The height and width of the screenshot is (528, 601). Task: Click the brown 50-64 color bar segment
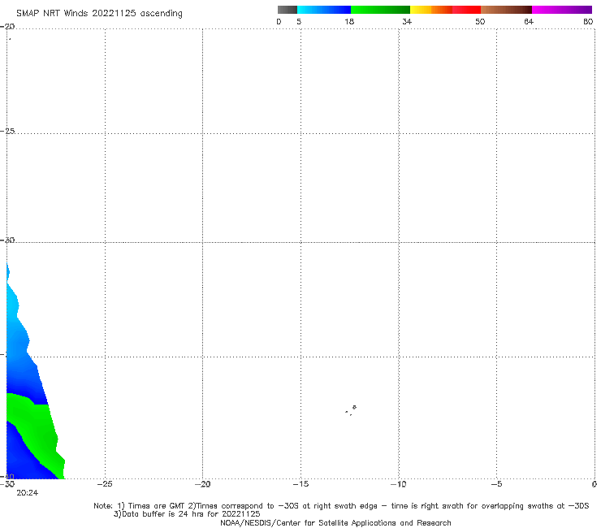point(506,10)
